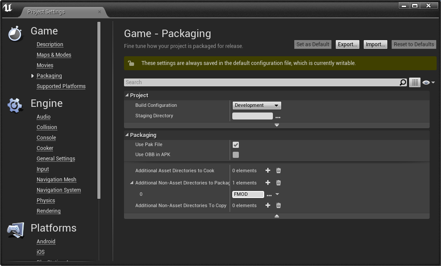Open Supported Platforms settings page
This screenshot has height=266, width=441.
coord(61,86)
